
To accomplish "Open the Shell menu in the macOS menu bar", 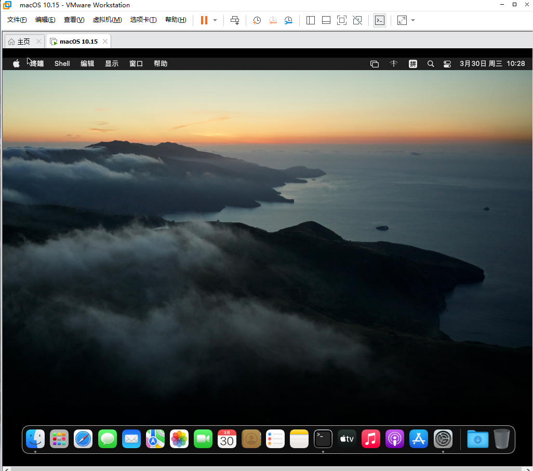I will (62, 63).
